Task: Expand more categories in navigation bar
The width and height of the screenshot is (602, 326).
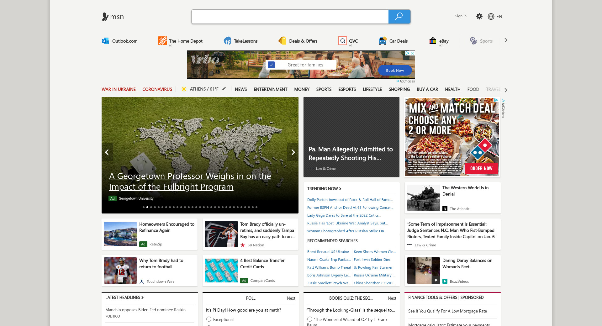Action: click(x=506, y=90)
